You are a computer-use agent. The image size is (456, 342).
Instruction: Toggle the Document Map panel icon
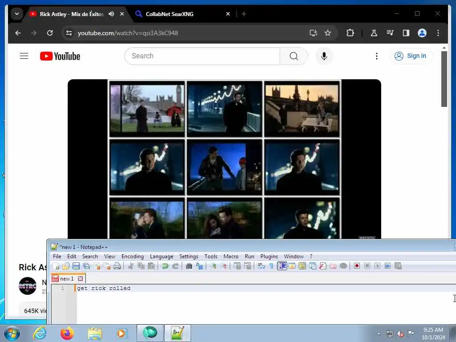tap(302, 266)
